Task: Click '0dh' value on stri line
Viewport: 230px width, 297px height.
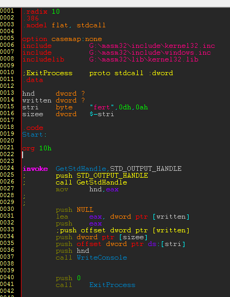Action: [125, 107]
